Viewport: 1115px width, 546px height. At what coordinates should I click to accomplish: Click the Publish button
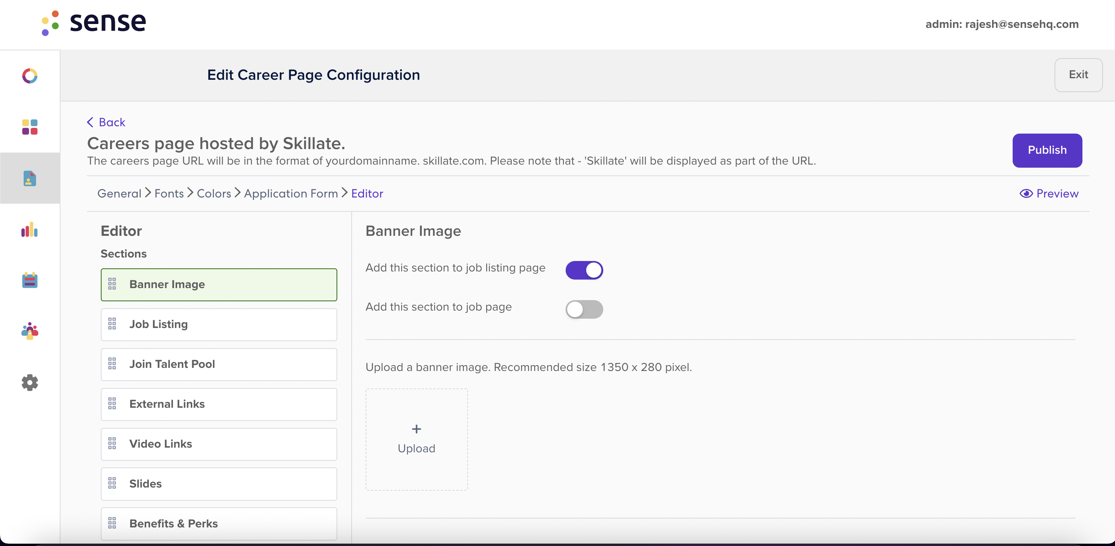pyautogui.click(x=1047, y=151)
